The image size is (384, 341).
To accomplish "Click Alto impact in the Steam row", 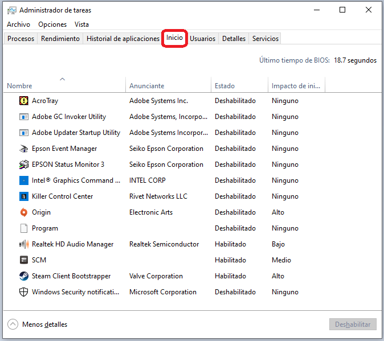I will tap(278, 276).
